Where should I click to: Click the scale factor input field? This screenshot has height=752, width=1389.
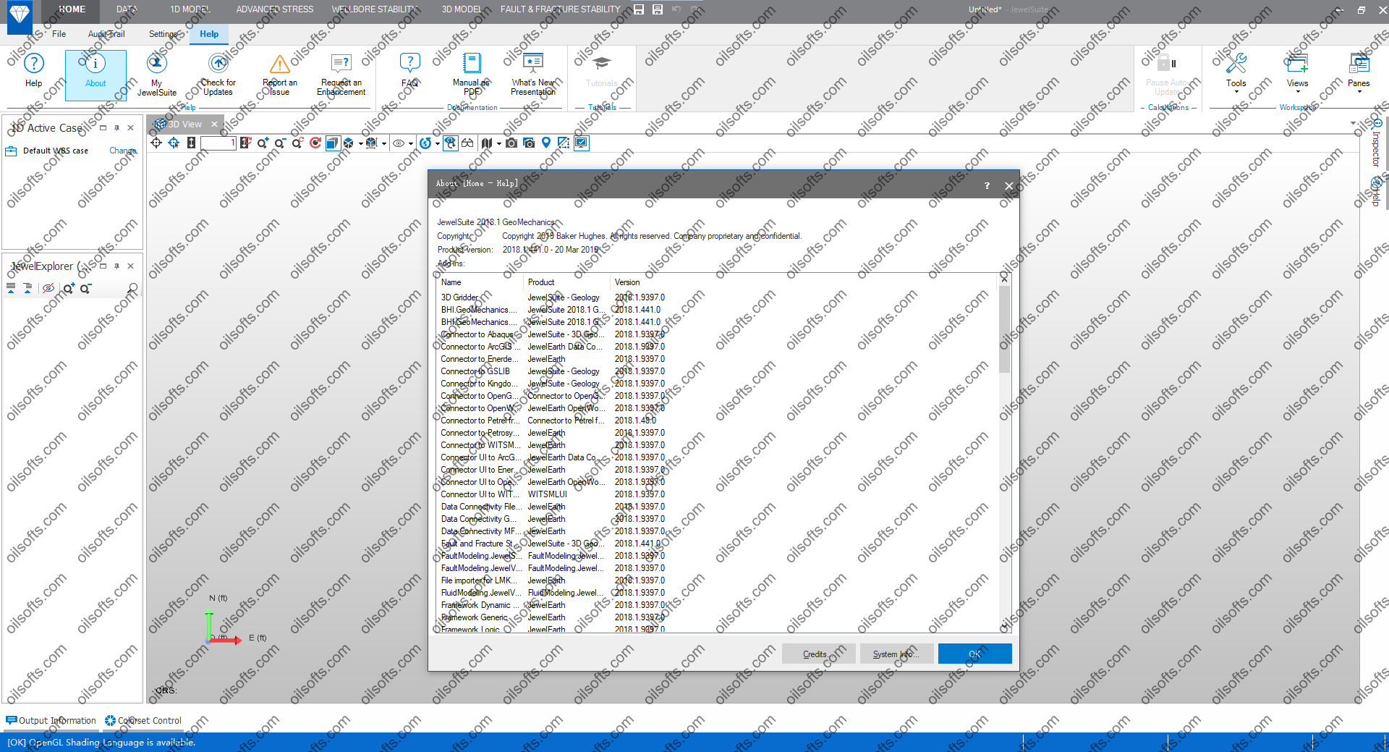click(x=218, y=143)
